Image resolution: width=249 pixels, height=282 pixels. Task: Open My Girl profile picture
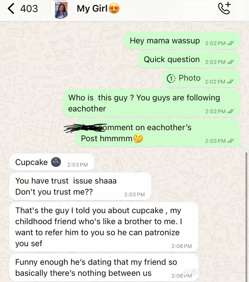(x=61, y=10)
